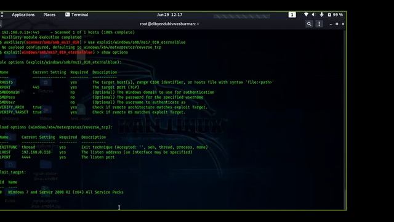Click the terminal vertical scrollbar
This screenshot has width=394, height=222.
tap(345, 120)
